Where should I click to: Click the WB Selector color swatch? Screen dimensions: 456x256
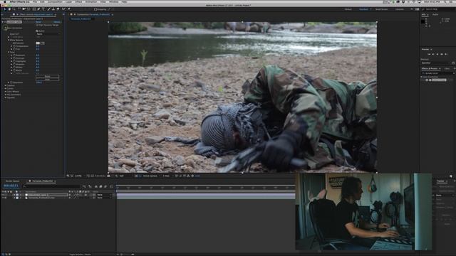click(x=38, y=43)
